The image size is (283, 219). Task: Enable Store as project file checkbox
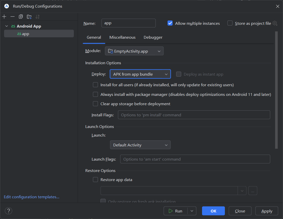[230, 23]
